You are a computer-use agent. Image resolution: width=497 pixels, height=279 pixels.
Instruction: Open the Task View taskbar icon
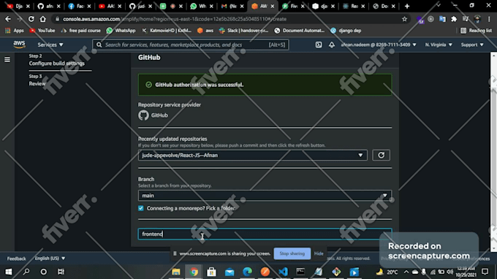click(x=61, y=272)
